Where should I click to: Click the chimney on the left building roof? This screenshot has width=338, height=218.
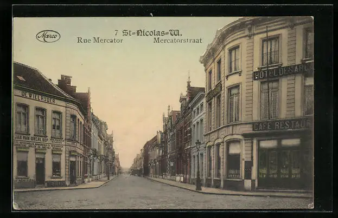(66, 80)
